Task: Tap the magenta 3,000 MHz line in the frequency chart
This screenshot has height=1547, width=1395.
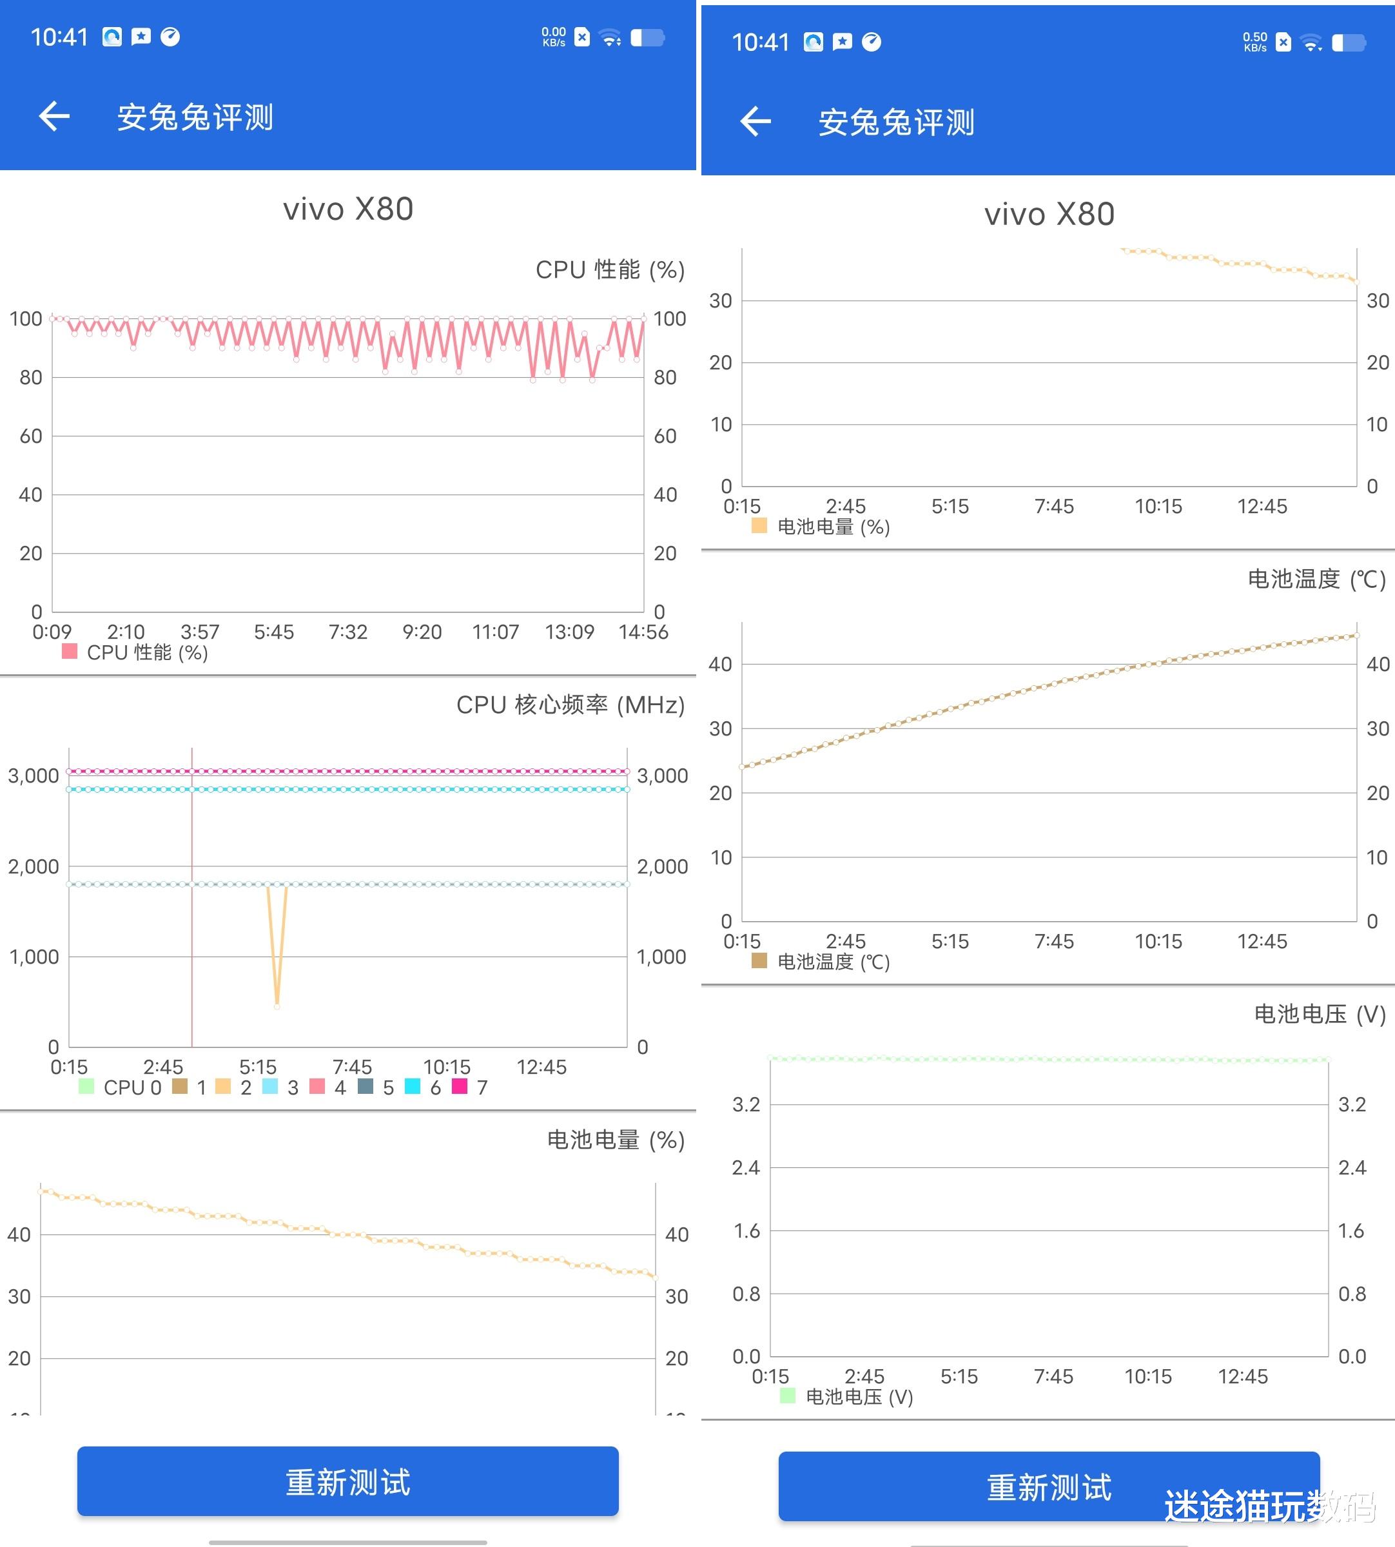Action: click(348, 771)
